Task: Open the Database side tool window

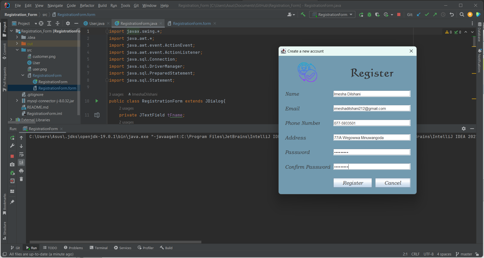Action: click(x=479, y=32)
